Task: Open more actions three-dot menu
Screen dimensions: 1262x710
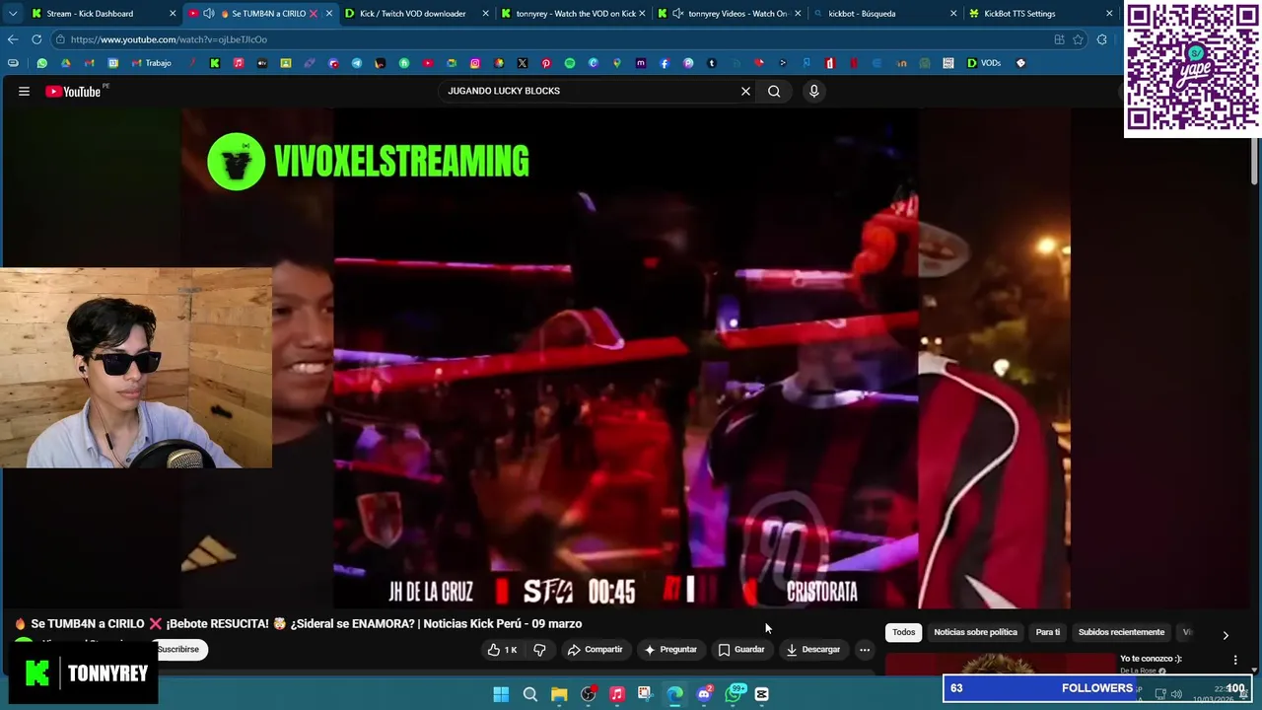Action: tap(865, 650)
